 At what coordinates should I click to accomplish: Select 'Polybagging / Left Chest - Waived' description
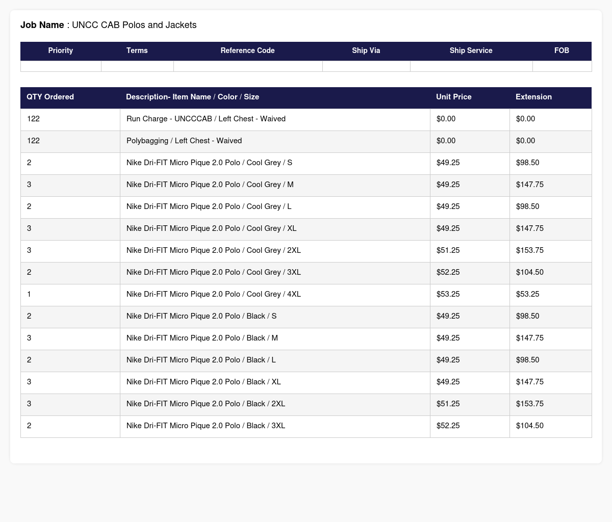[x=184, y=141]
